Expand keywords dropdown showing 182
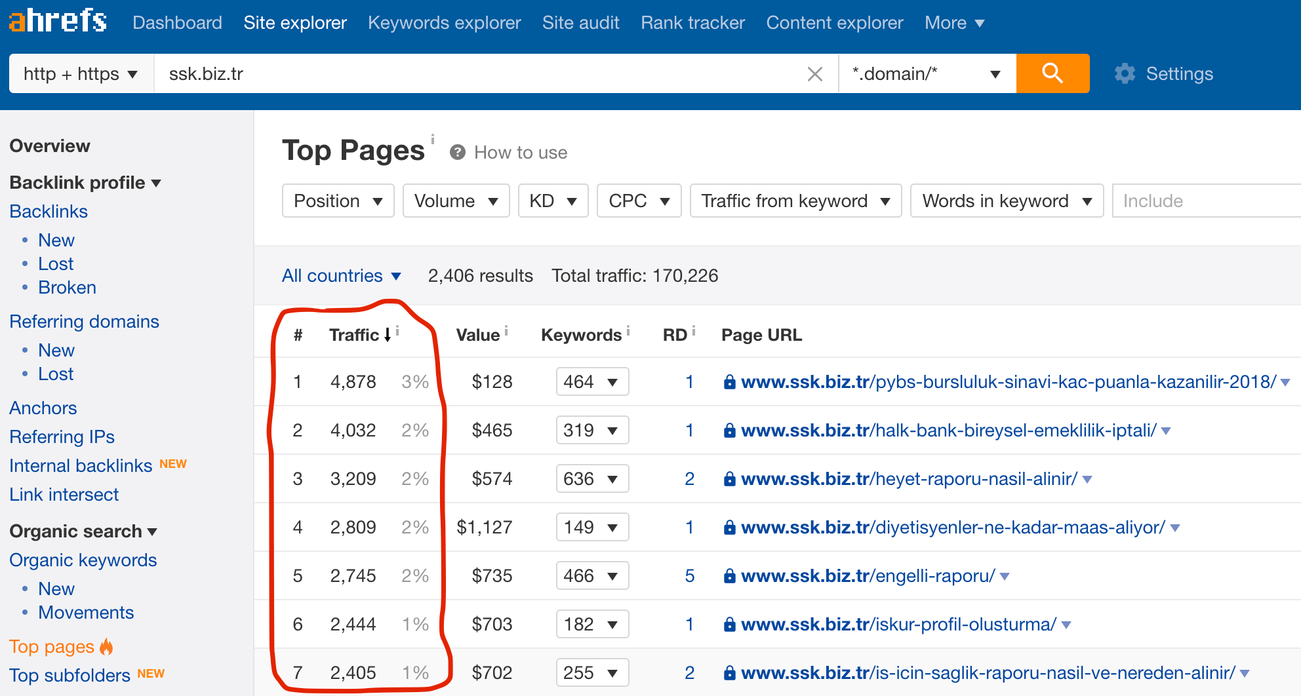 pyautogui.click(x=592, y=624)
